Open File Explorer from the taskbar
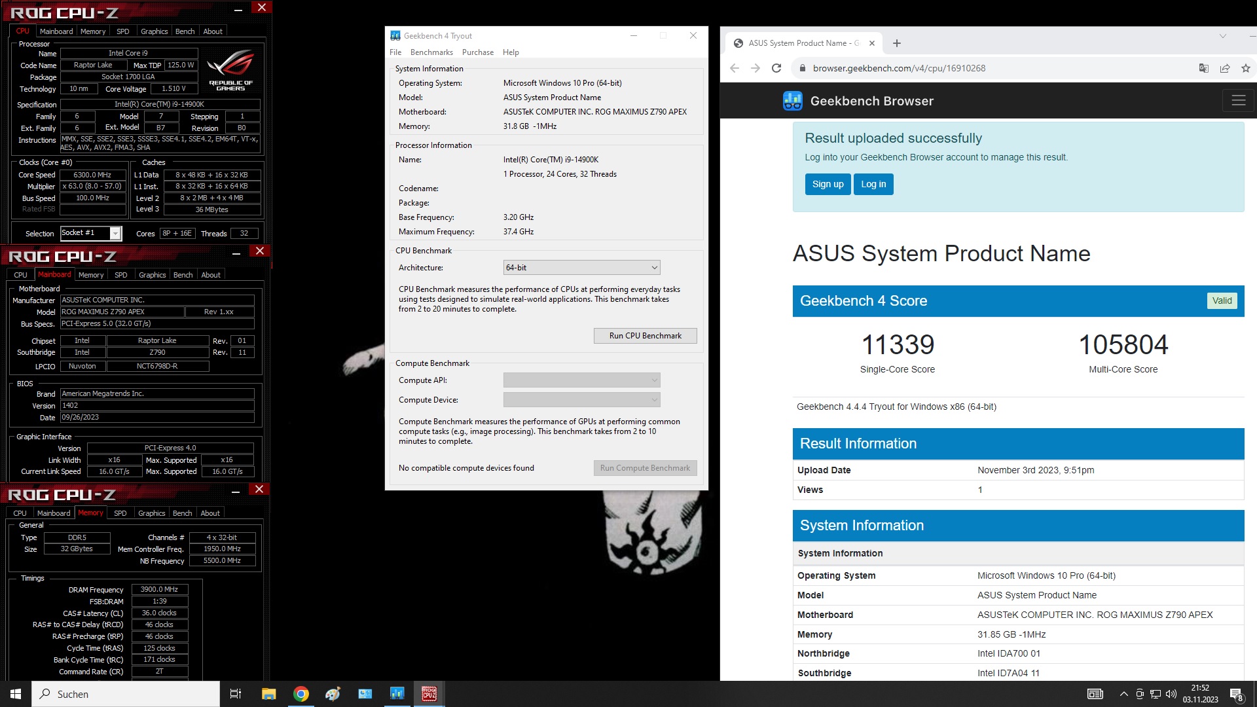Image resolution: width=1257 pixels, height=707 pixels. [x=268, y=694]
